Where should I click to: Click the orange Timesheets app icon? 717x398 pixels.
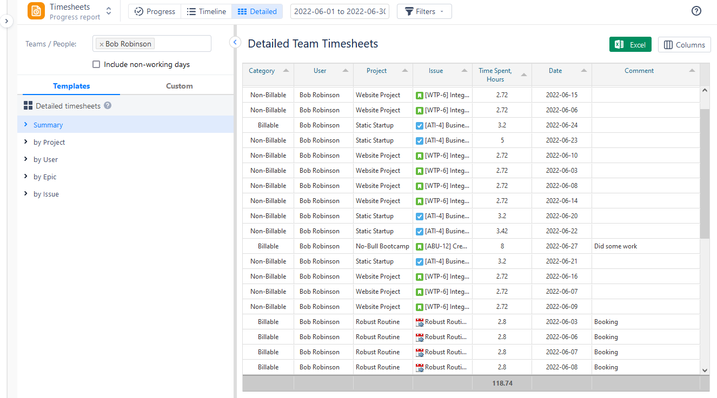point(36,11)
